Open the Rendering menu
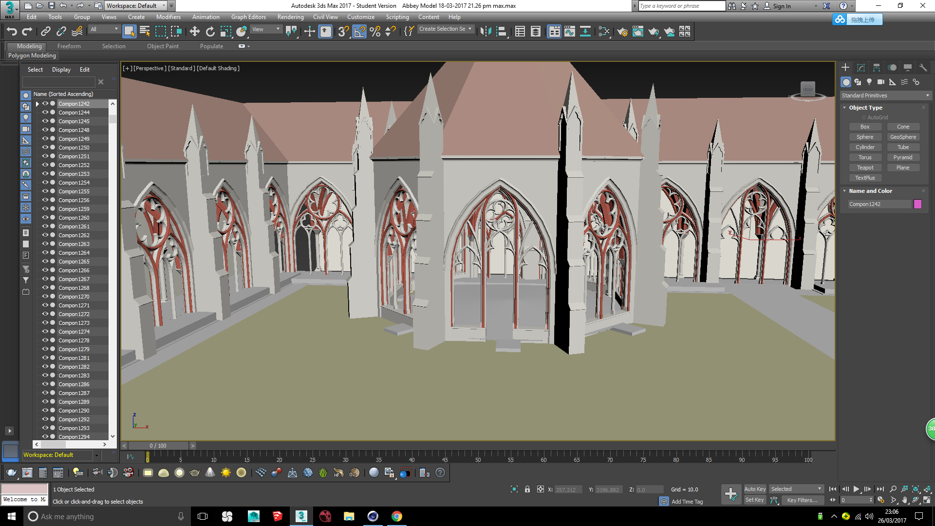Screen dimensions: 935x526 click(x=291, y=17)
